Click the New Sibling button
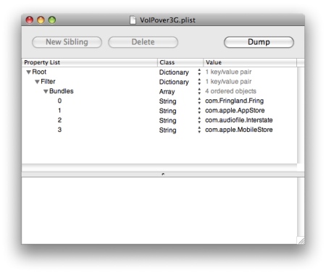Viewport: 326px width, 273px height. tap(67, 42)
